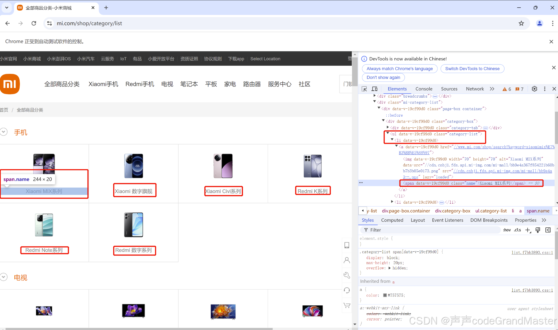
Task: Reload the page with refresh icon
Action: pyautogui.click(x=34, y=23)
